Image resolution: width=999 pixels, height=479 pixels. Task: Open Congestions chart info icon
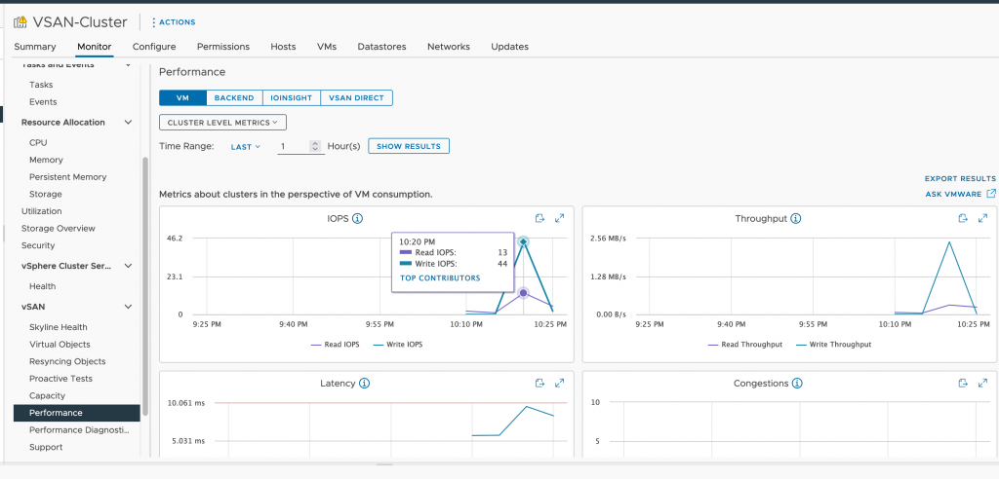pyautogui.click(x=797, y=384)
